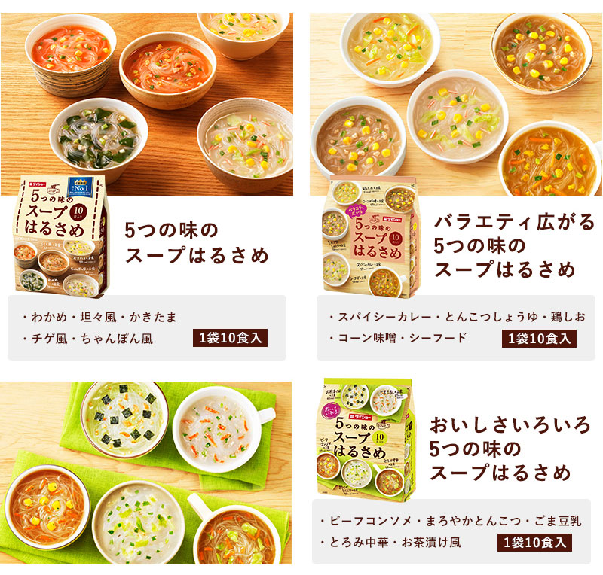Viewport: 603px width, 575px height.
Task: Click the wakame seaweed soup bowl photo
Action: (98, 138)
